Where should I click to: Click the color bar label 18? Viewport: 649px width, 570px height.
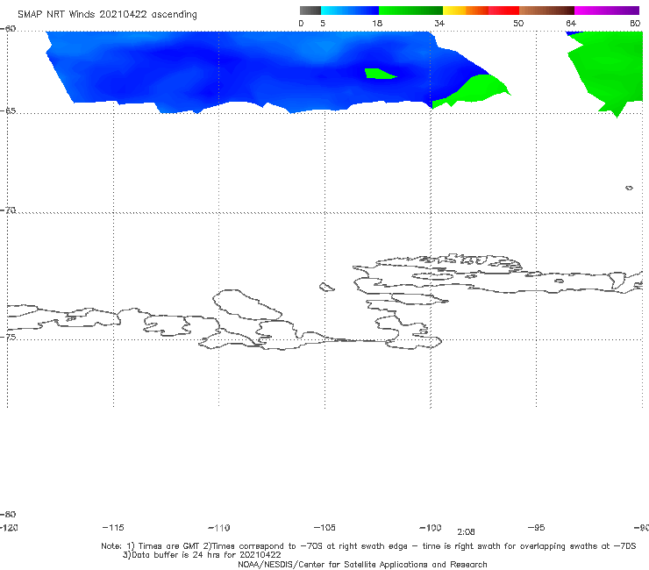377,23
